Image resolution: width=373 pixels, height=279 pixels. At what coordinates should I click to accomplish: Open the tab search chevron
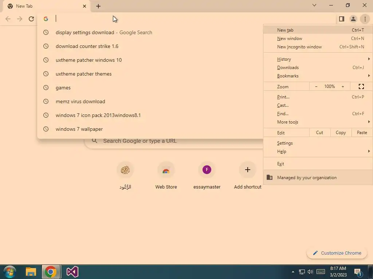click(x=314, y=5)
